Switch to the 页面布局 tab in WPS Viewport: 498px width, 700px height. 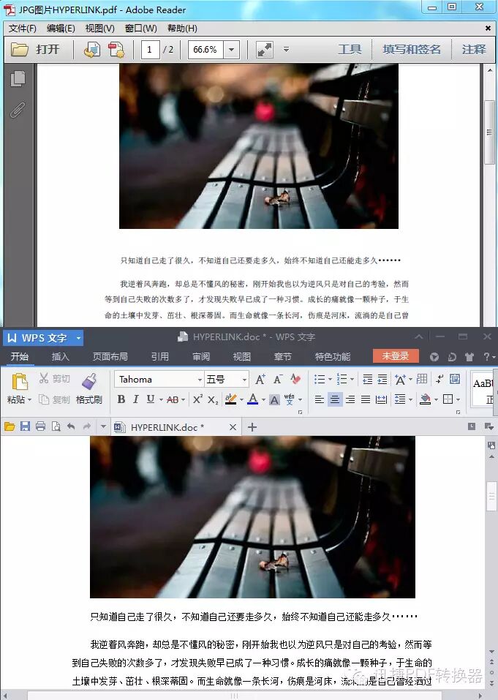110,356
